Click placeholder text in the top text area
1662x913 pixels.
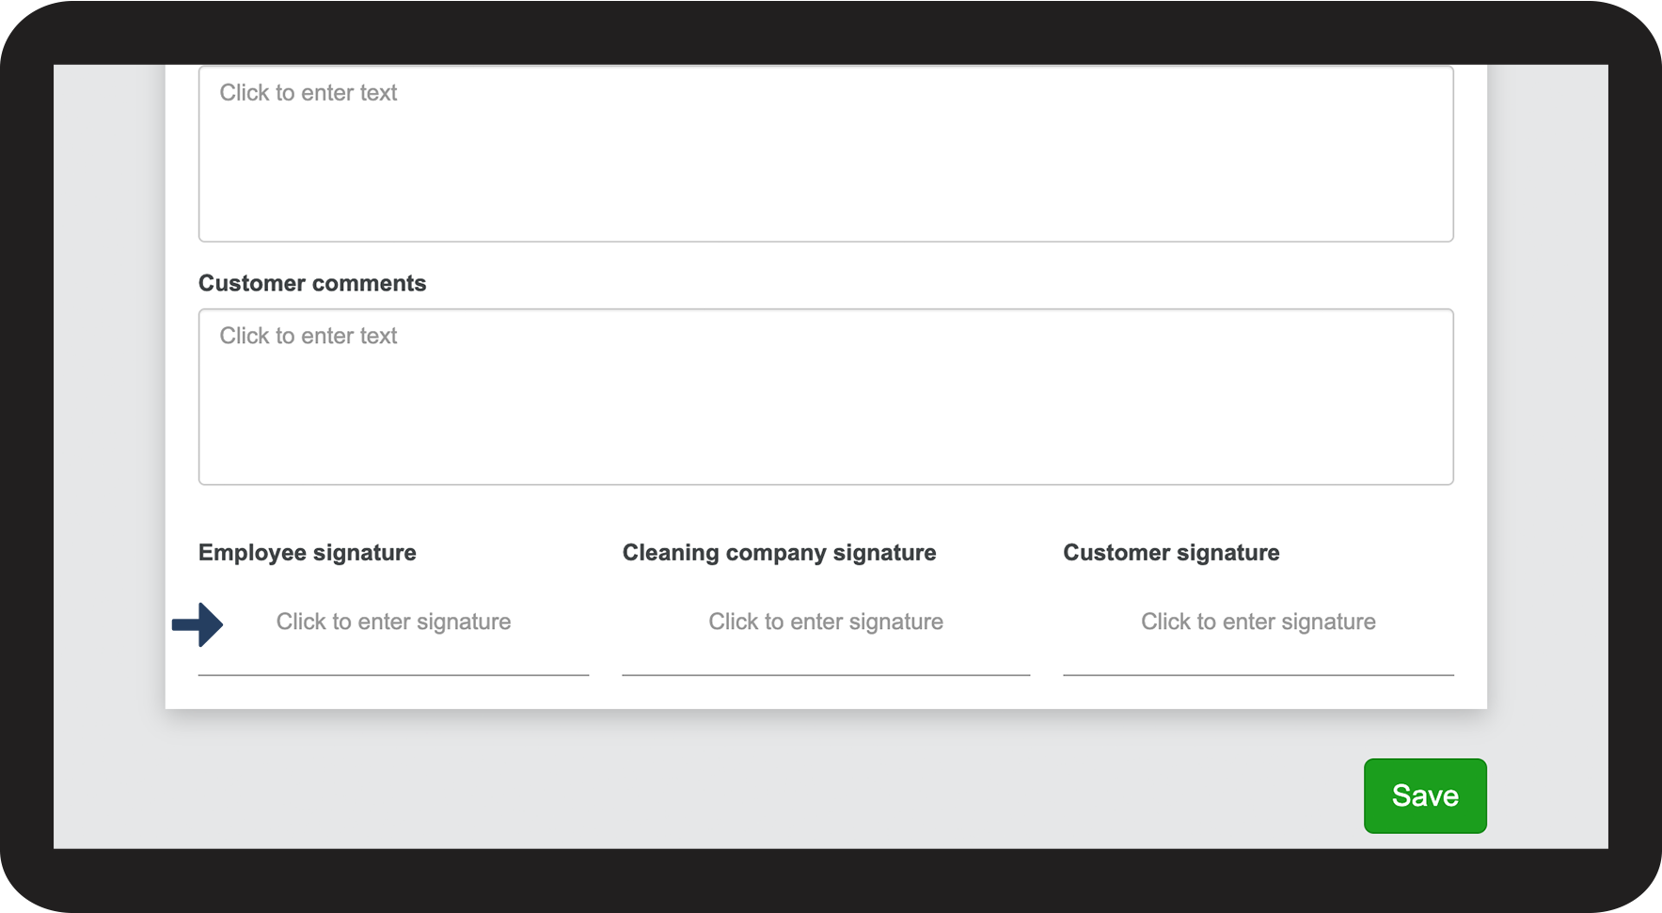click(x=309, y=92)
